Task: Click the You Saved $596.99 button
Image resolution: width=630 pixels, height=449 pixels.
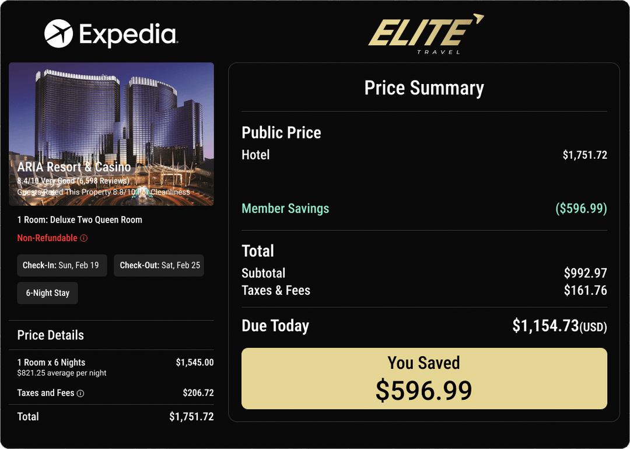Action: [x=424, y=378]
